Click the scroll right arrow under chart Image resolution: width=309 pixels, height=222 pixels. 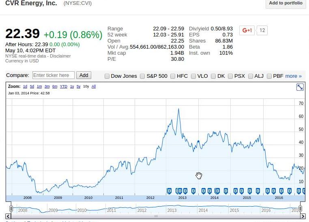(x=303, y=216)
